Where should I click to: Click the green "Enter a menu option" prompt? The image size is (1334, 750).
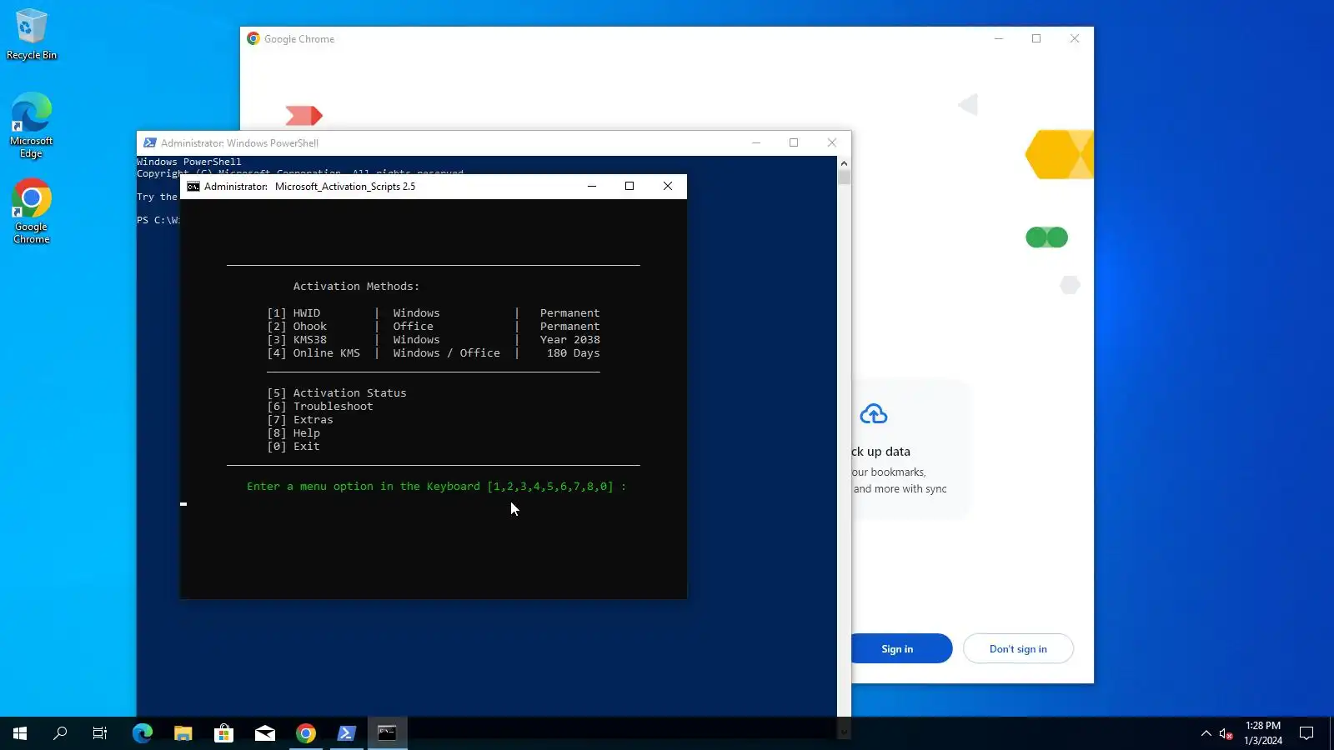436,487
